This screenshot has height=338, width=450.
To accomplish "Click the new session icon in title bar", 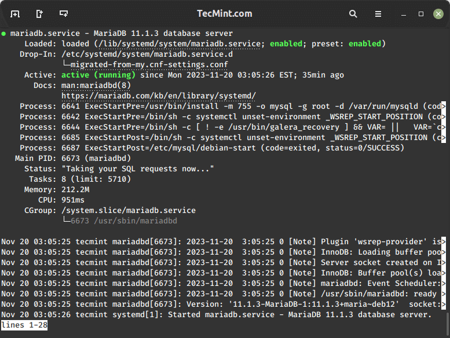I will [15, 13].
